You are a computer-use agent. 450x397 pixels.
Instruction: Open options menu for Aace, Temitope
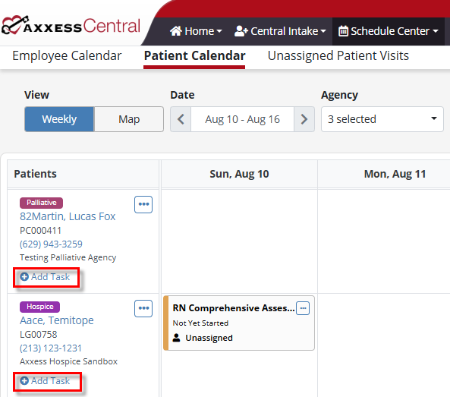pyautogui.click(x=143, y=308)
